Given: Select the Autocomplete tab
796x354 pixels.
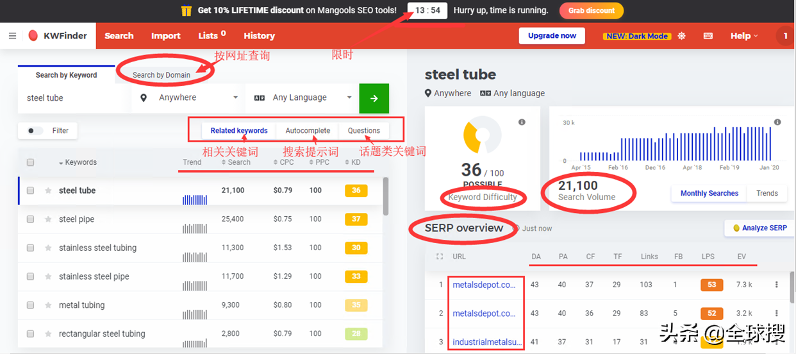Looking at the screenshot, I should click(308, 131).
